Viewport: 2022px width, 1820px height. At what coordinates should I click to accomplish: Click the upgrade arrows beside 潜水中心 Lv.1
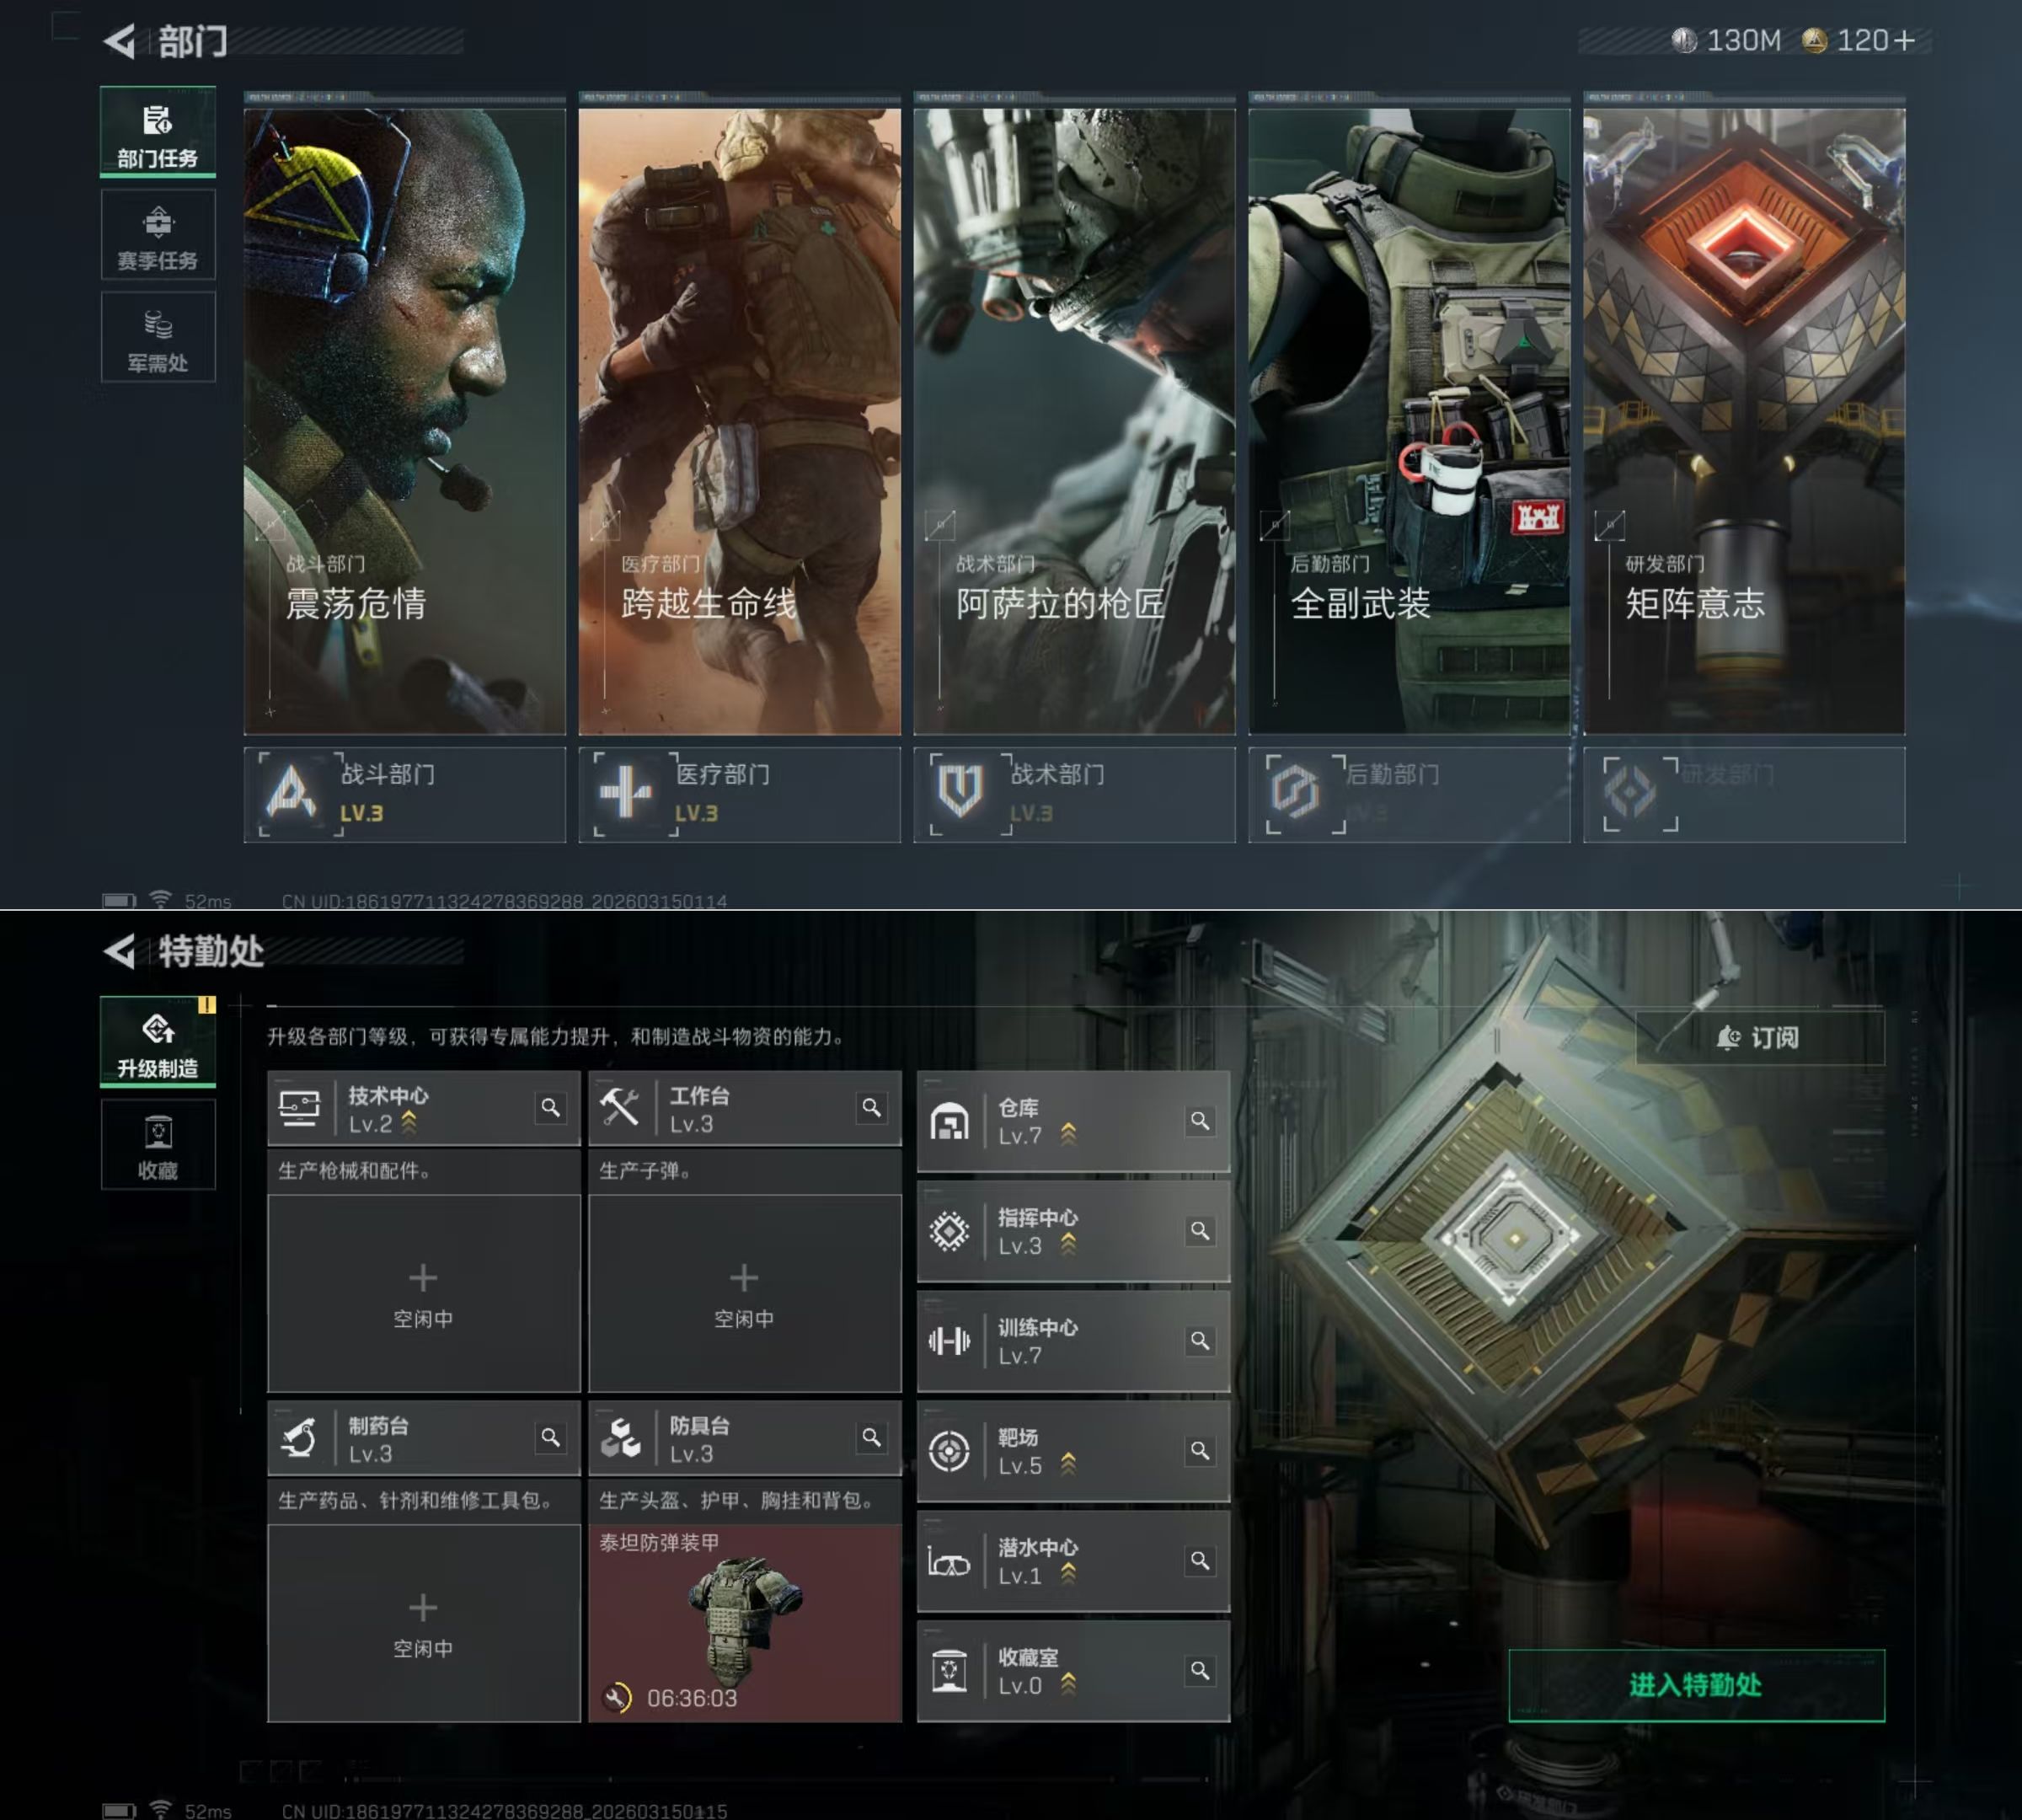(x=1068, y=1575)
